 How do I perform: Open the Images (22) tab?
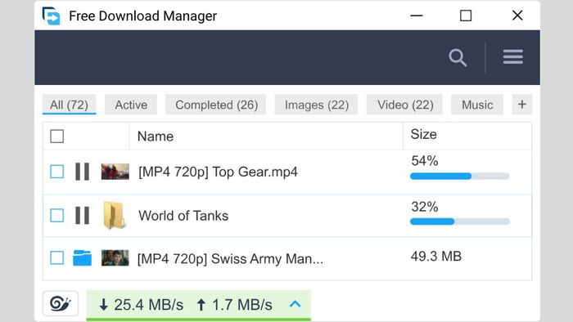(x=317, y=105)
